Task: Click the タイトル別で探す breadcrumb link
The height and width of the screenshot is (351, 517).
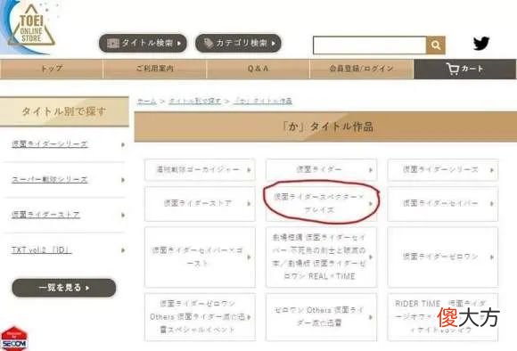Action: [194, 101]
